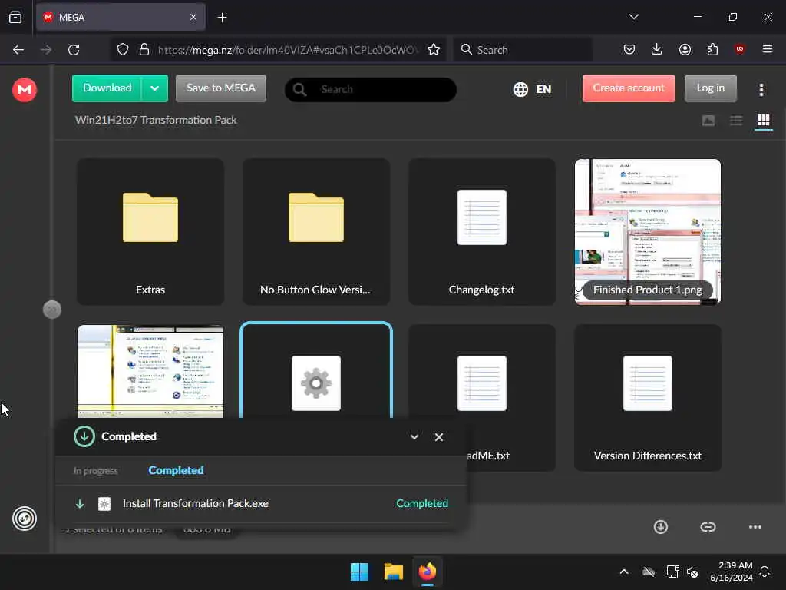The height and width of the screenshot is (590, 786).
Task: Switch to Completed transfers tab
Action: (176, 470)
